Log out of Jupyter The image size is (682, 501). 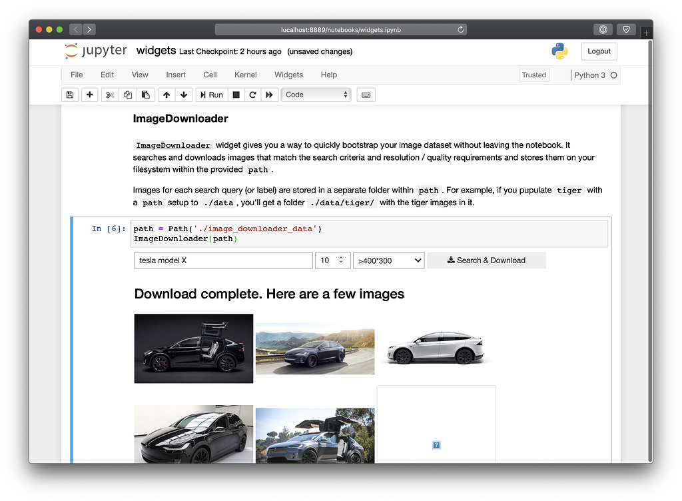[x=598, y=51]
